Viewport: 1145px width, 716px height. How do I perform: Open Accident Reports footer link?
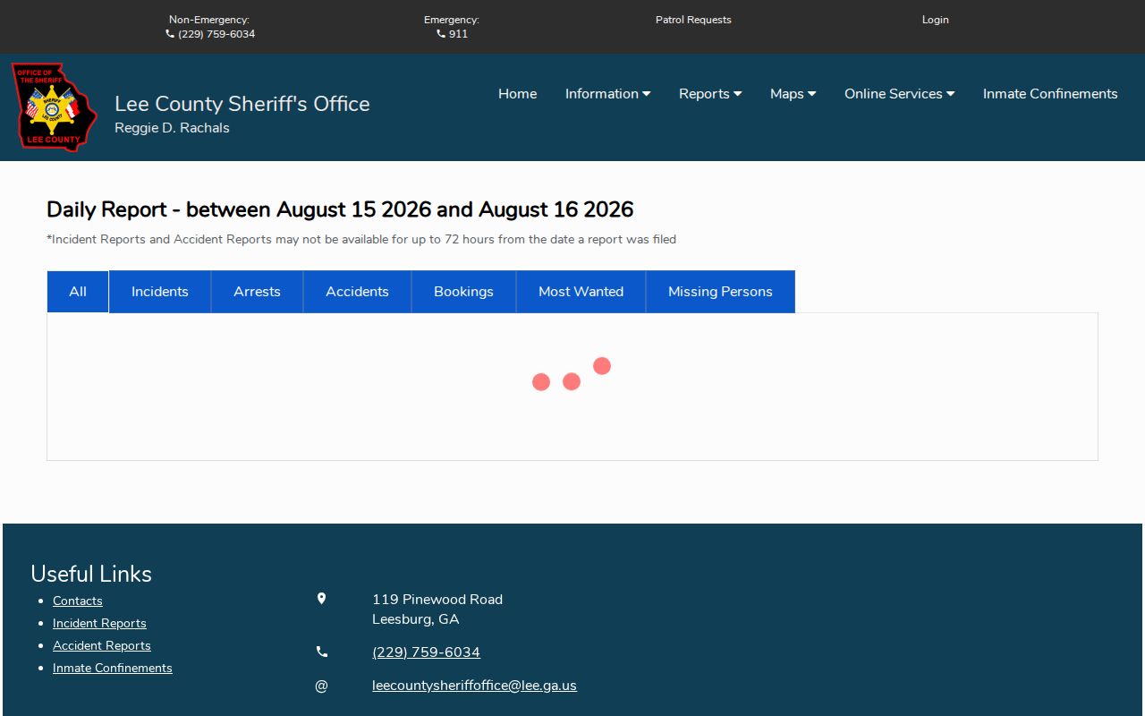(x=102, y=645)
